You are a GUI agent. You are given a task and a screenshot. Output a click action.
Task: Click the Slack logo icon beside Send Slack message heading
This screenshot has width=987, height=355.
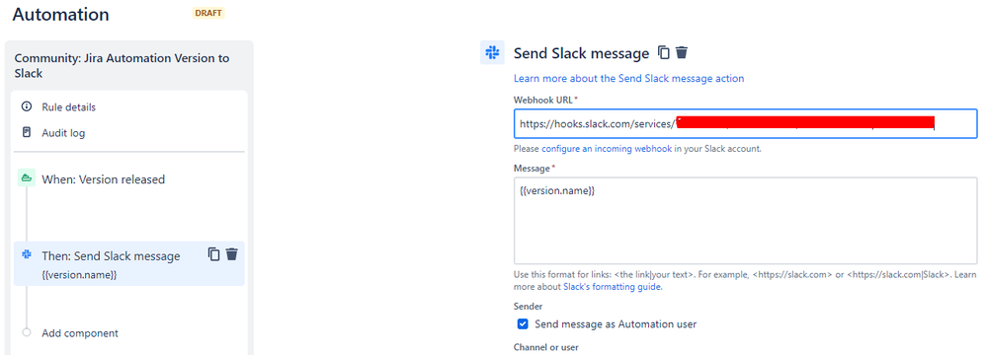tap(492, 53)
